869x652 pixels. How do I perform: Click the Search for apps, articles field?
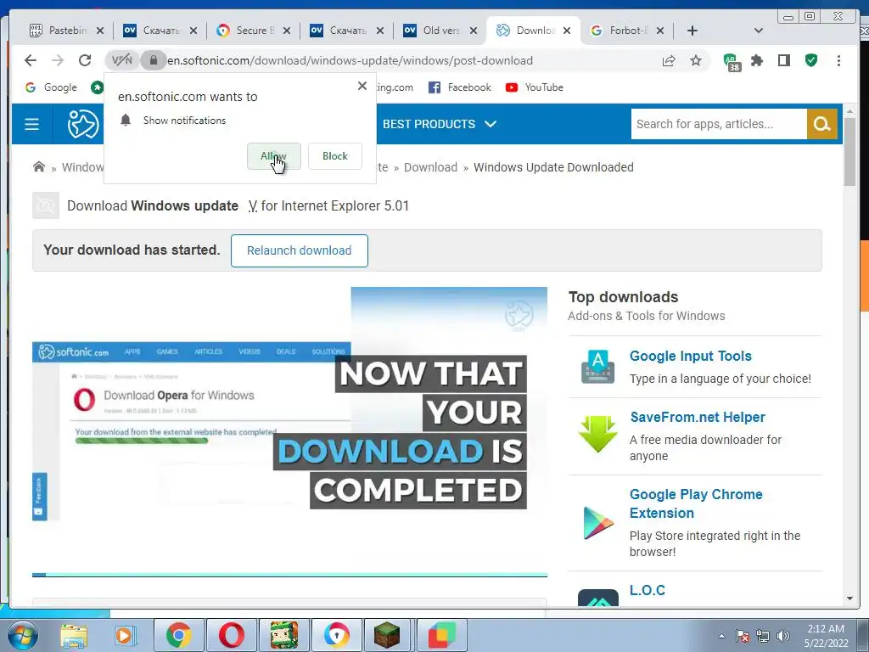(x=719, y=124)
